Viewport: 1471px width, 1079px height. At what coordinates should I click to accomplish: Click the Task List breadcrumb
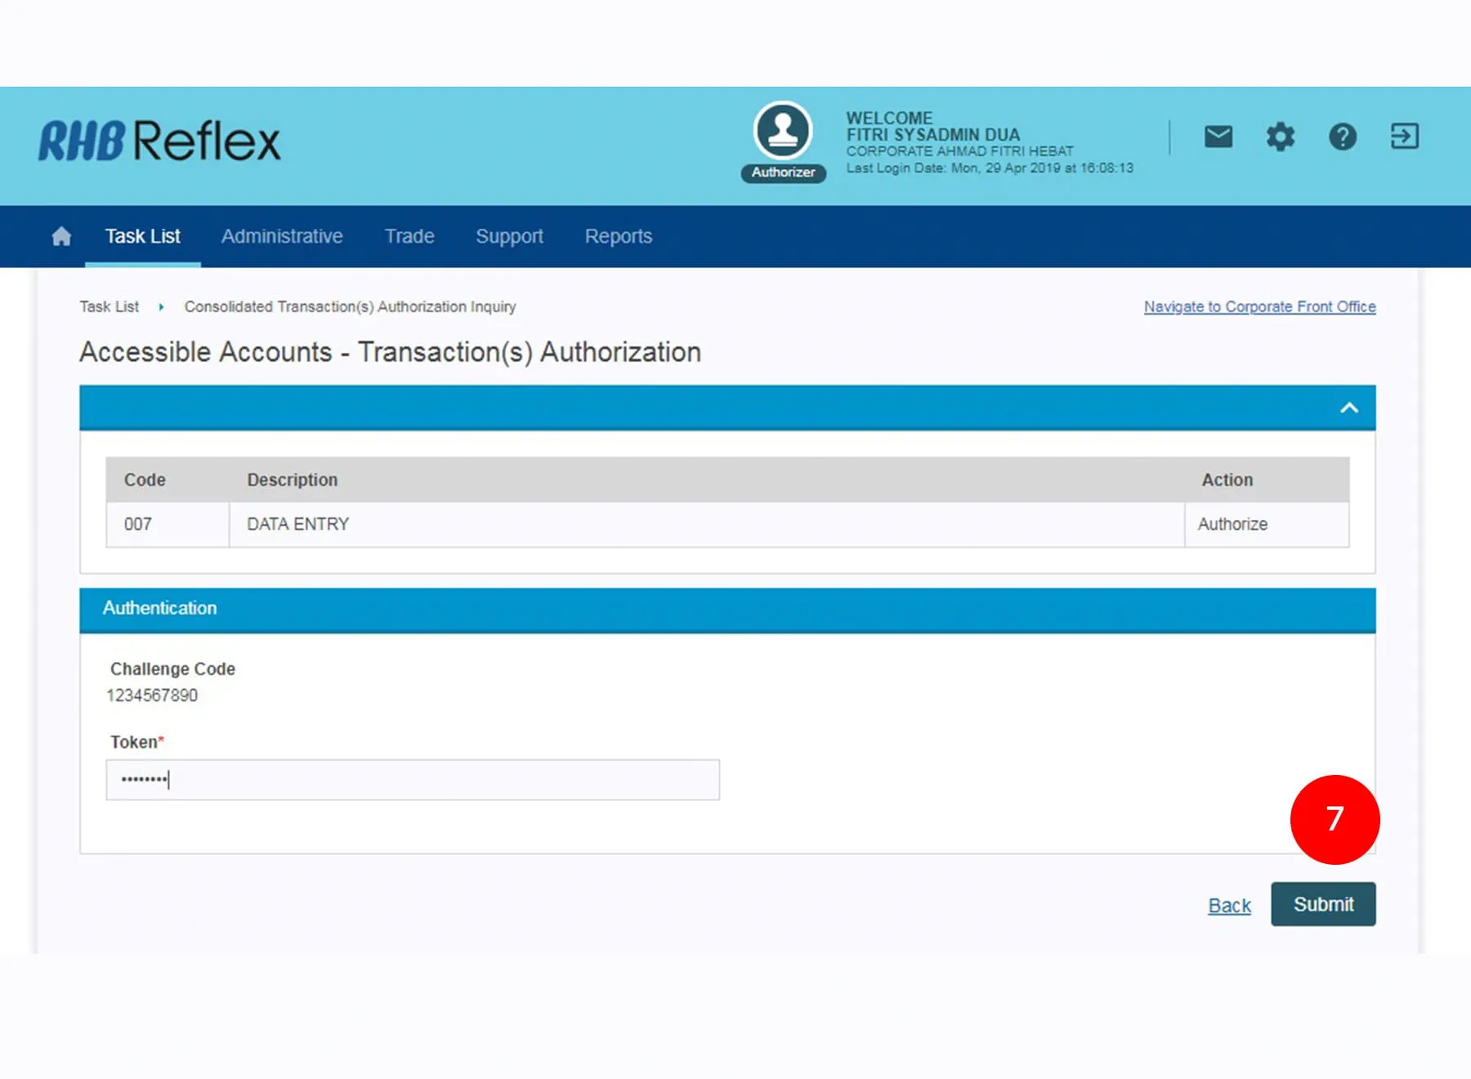pos(110,307)
